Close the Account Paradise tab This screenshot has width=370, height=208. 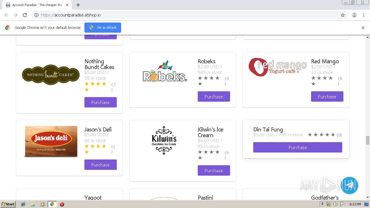click(x=67, y=5)
